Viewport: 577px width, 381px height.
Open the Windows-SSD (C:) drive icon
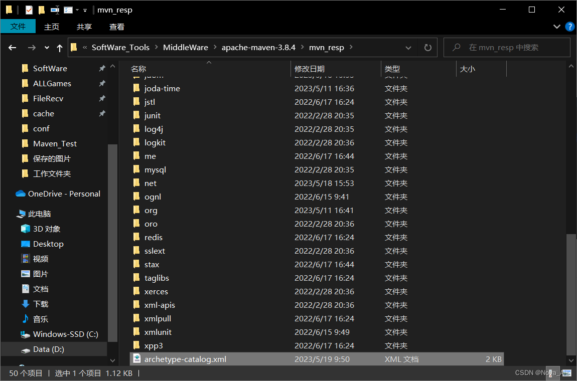click(26, 334)
